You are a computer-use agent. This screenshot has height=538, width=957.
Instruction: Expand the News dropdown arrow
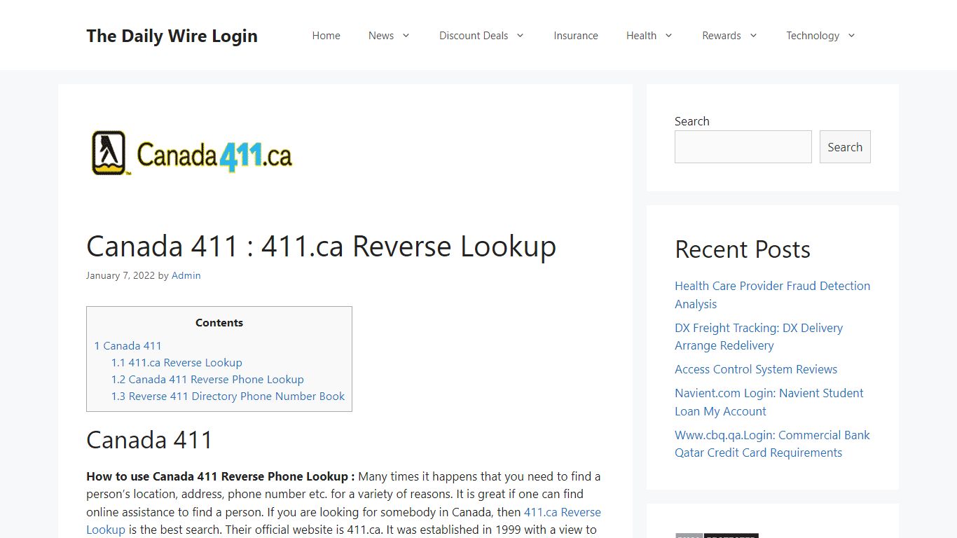coord(406,36)
